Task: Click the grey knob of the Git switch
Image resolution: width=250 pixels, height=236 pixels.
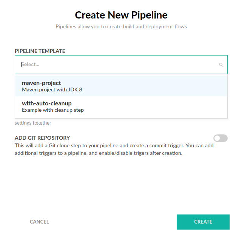Action: [x=217, y=138]
